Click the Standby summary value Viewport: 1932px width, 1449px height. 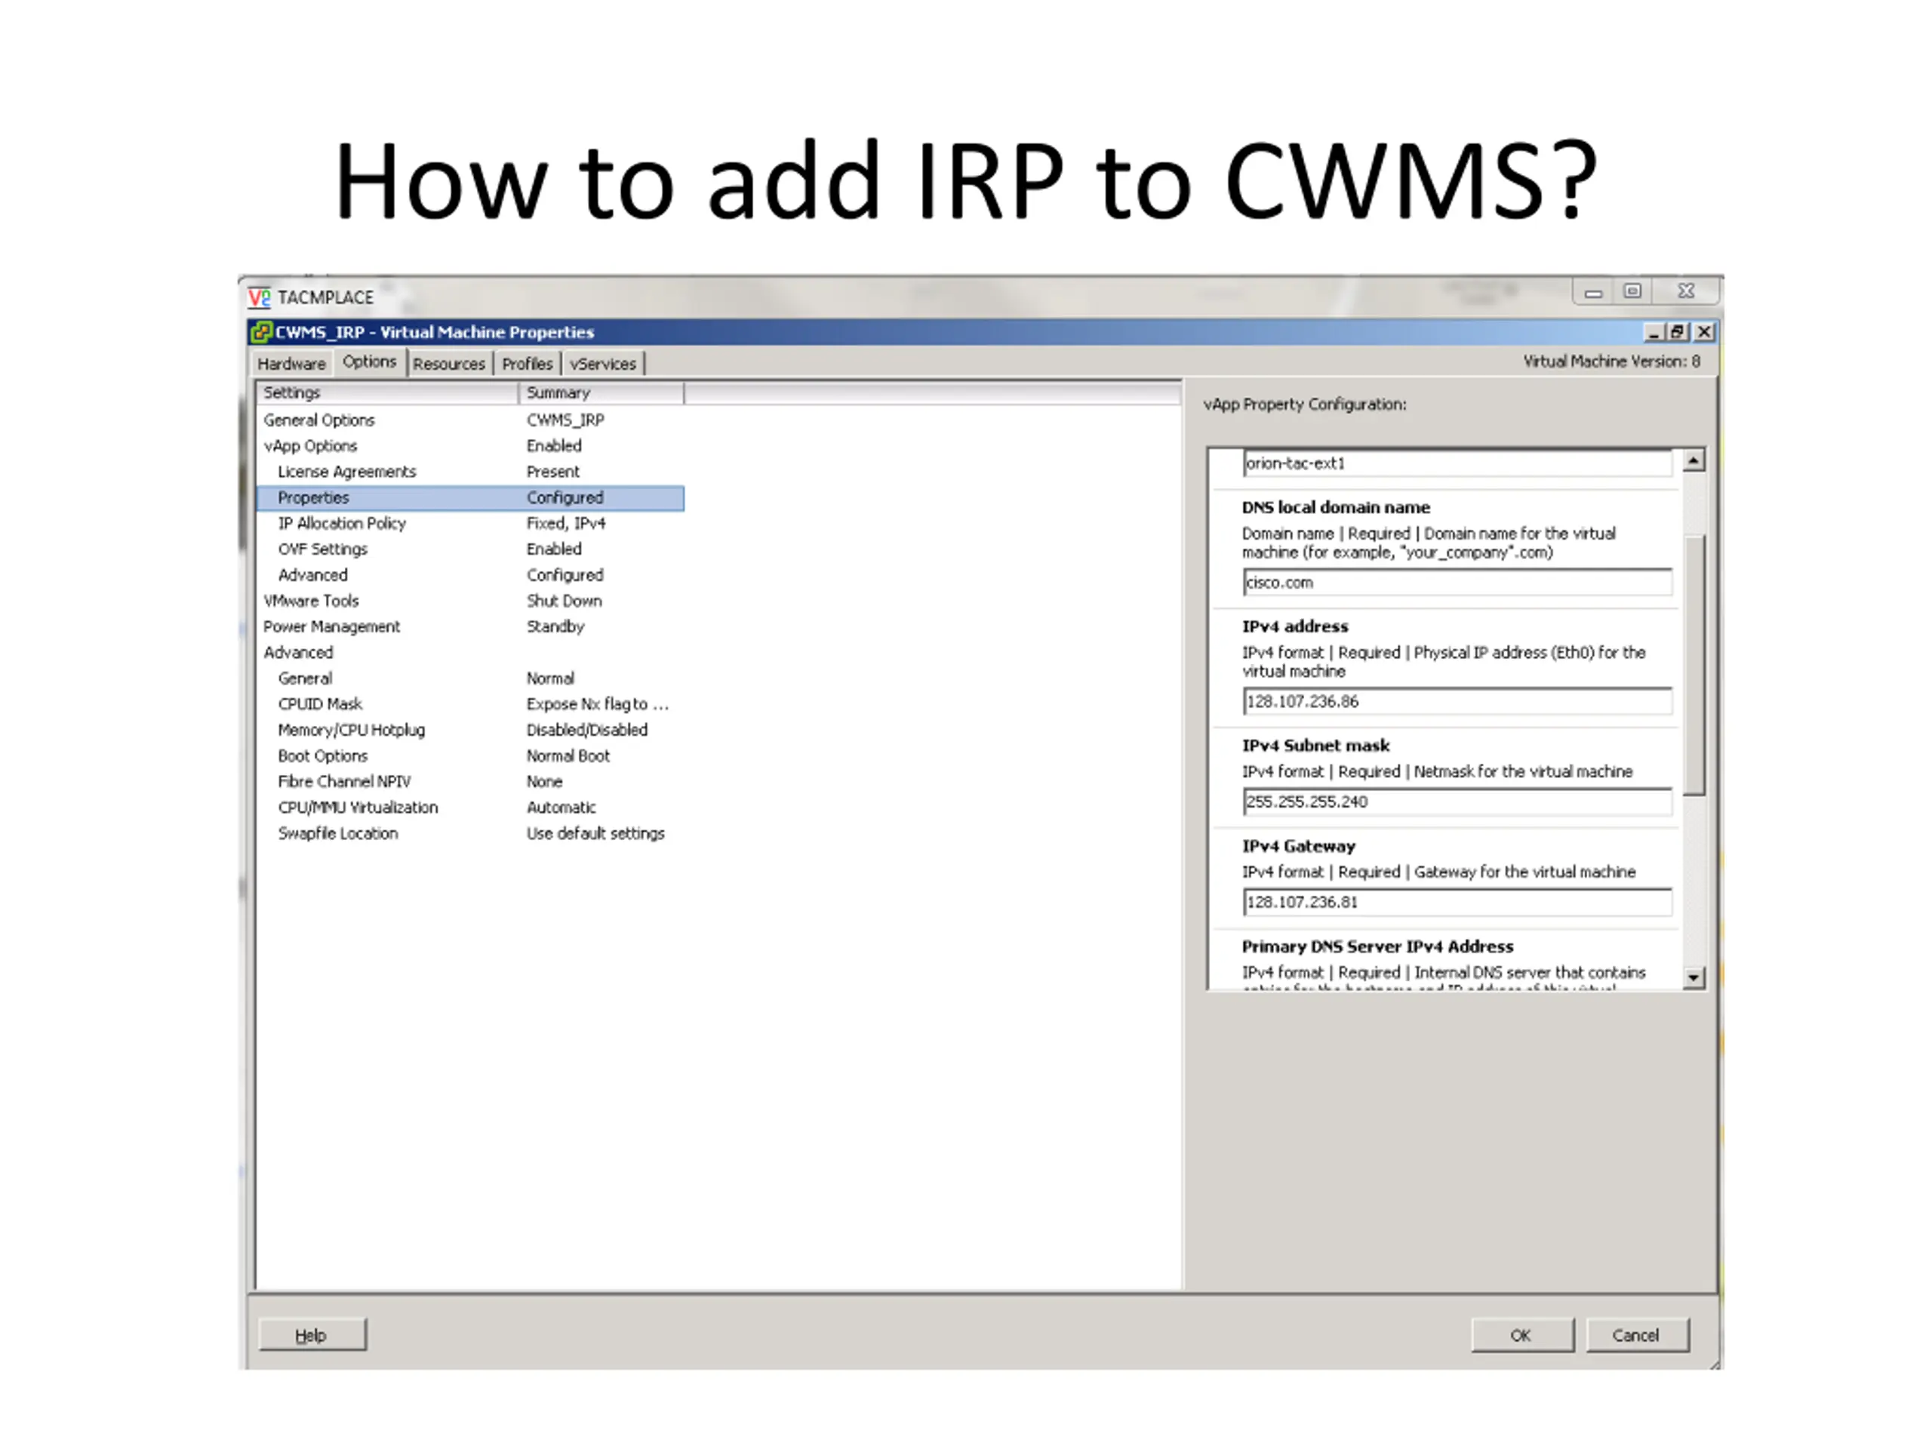[x=555, y=626]
